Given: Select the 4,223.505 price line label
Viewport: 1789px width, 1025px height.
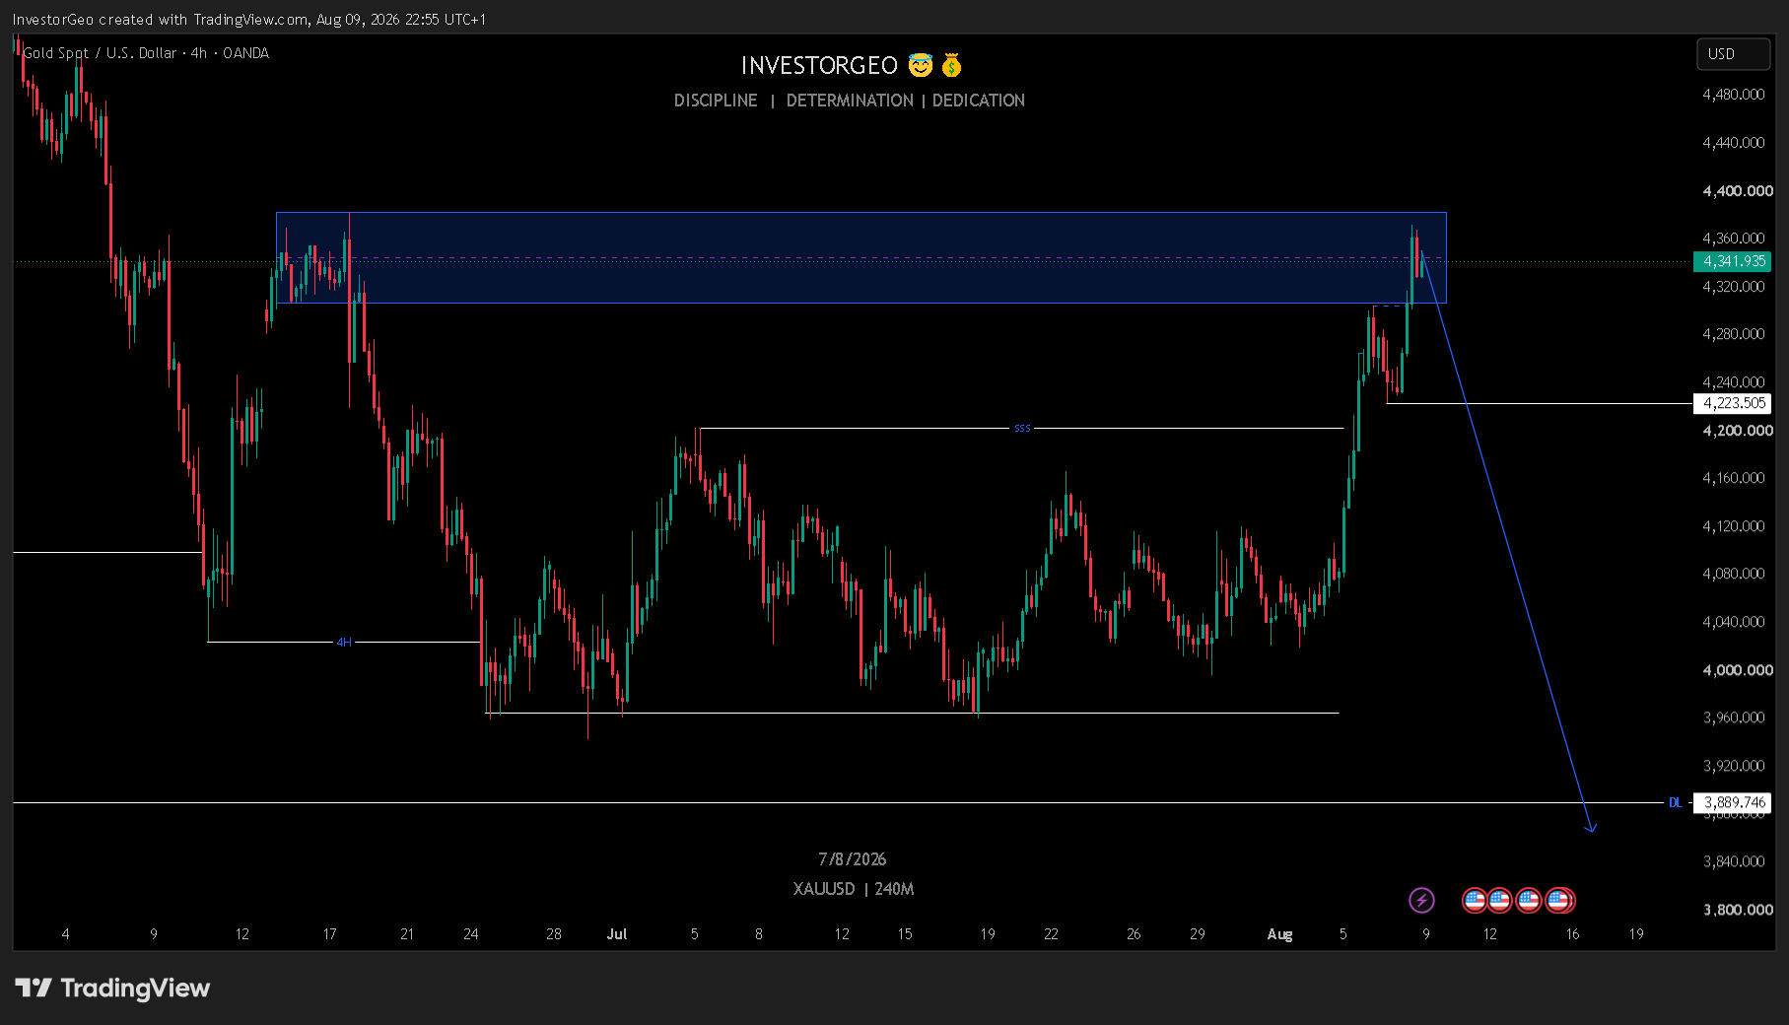Looking at the screenshot, I should pos(1732,403).
